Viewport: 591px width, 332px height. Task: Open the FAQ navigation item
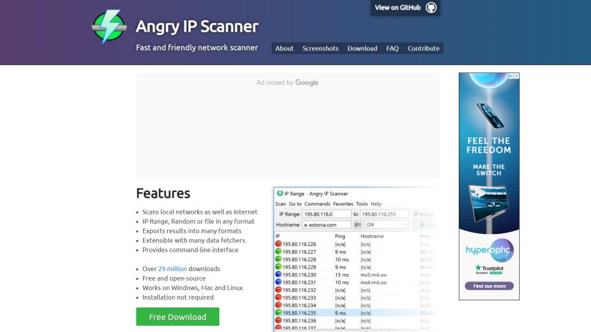pos(392,48)
